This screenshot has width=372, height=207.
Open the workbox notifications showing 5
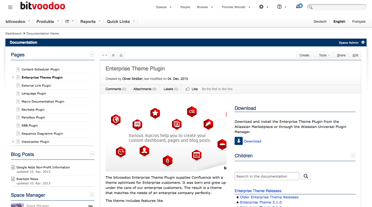(x=299, y=6)
